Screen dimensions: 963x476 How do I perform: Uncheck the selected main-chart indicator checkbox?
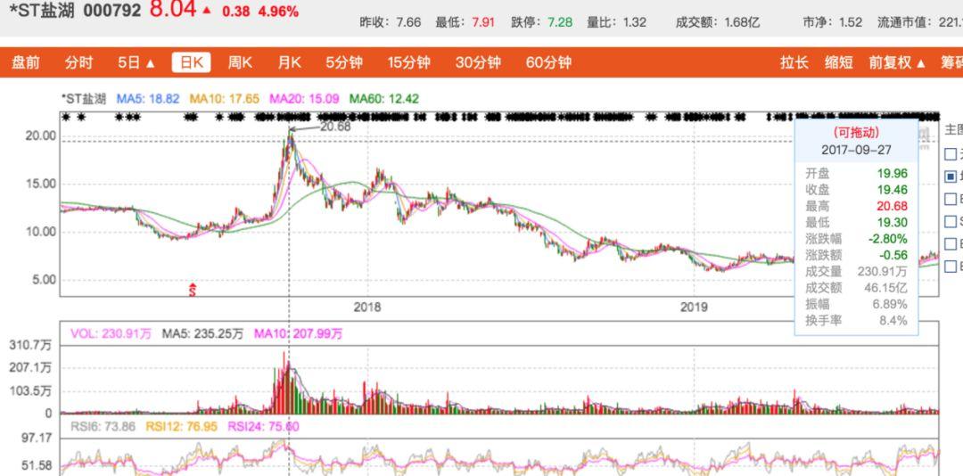pyautogui.click(x=951, y=176)
